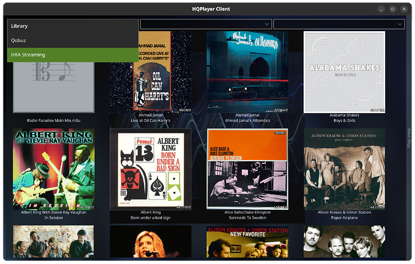Viewport: 415px width, 264px height.
Task: Click 'Alison Krauss & Union Station' artist text
Action: [344, 212]
